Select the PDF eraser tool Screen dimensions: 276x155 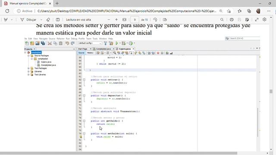pos(48,19)
